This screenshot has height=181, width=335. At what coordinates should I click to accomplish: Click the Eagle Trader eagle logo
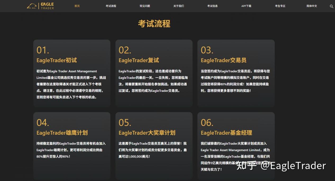(x=32, y=6)
